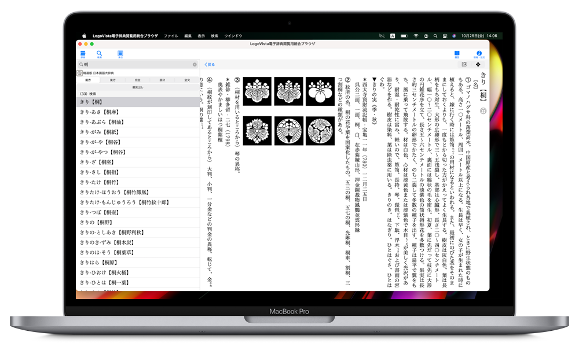This screenshot has height=347, width=579.
Task: Open the Wi-Fi status menu
Action: click(x=416, y=36)
